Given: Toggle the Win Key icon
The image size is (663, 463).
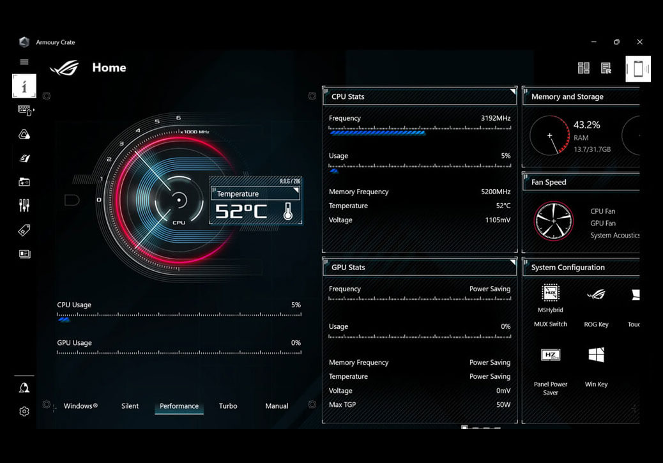Looking at the screenshot, I should [596, 355].
